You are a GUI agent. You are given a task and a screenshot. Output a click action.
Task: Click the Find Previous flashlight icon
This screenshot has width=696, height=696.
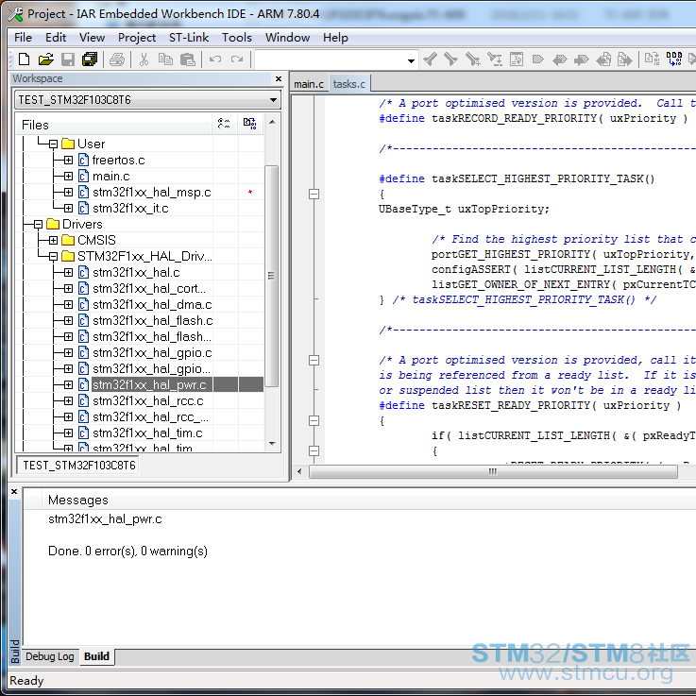pyautogui.click(x=430, y=59)
